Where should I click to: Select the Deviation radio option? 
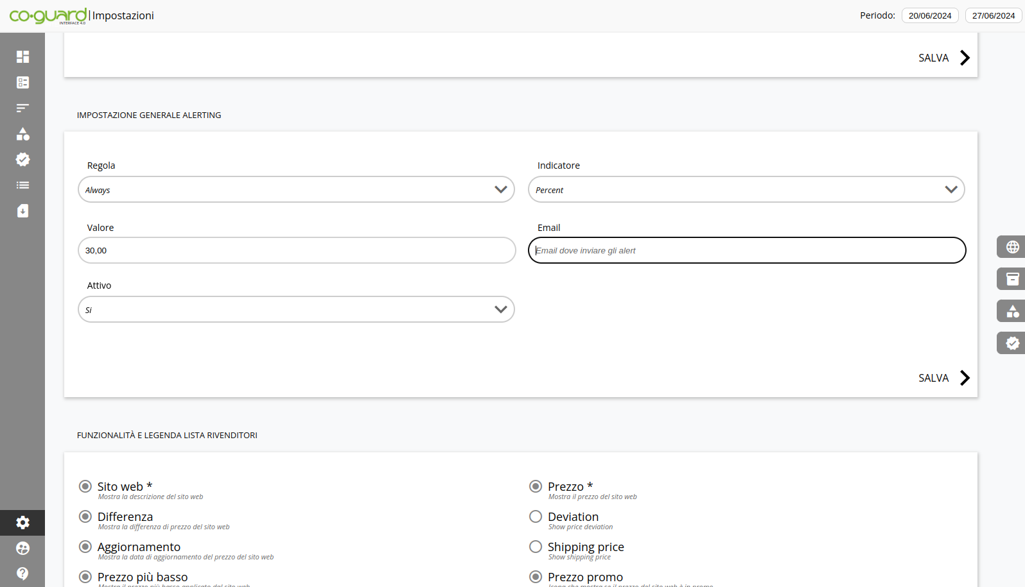[536, 516]
